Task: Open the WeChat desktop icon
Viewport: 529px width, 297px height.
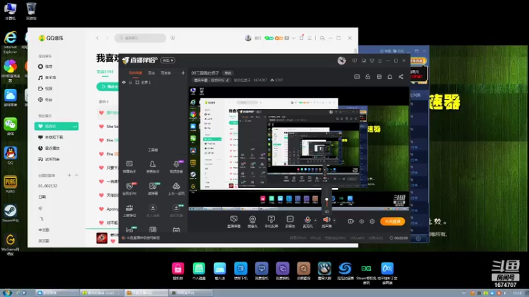Action: (x=10, y=127)
